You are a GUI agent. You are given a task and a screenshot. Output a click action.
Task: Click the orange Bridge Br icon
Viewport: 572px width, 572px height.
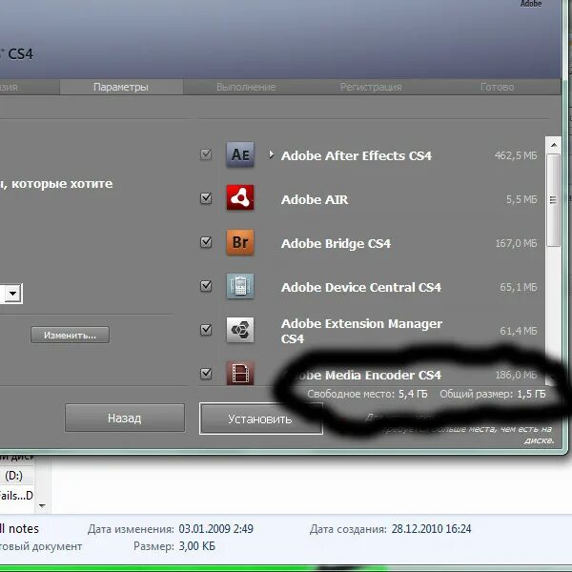(240, 242)
